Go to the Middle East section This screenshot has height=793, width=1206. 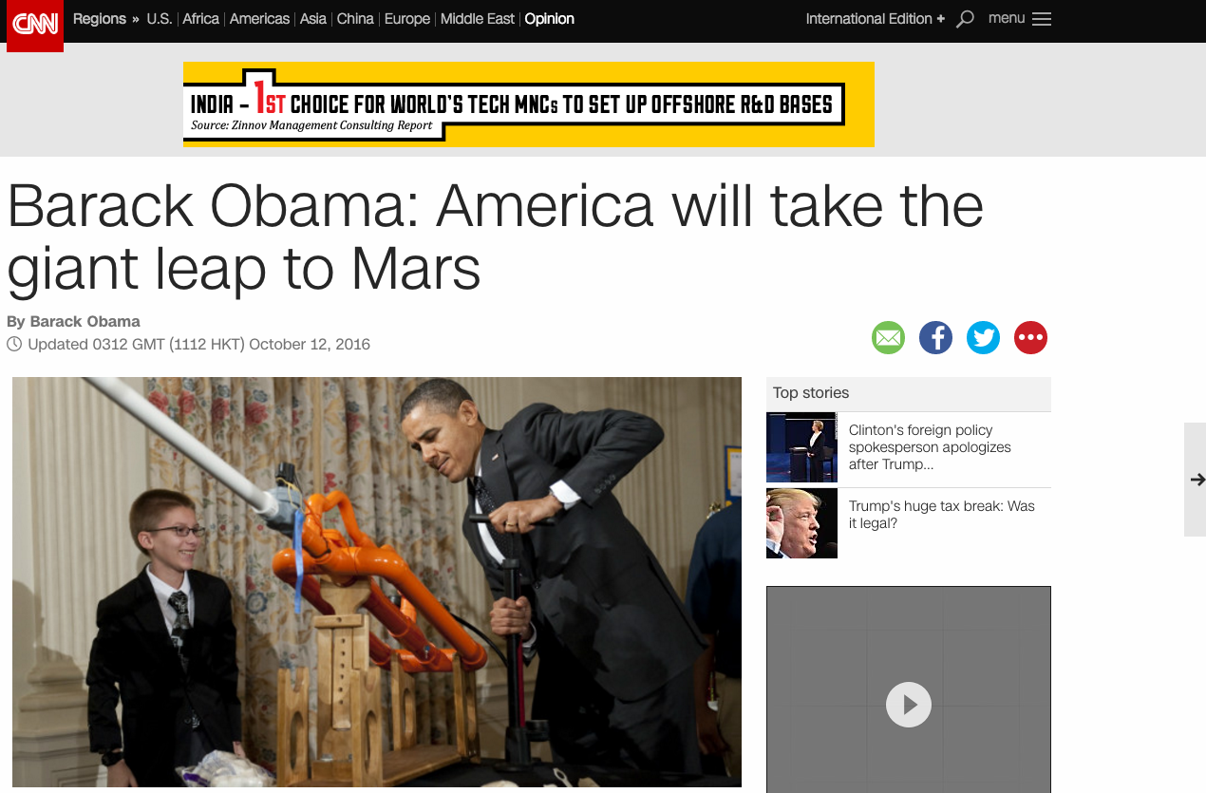point(478,19)
